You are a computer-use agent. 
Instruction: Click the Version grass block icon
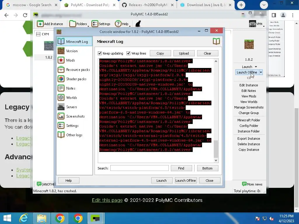coord(61,51)
